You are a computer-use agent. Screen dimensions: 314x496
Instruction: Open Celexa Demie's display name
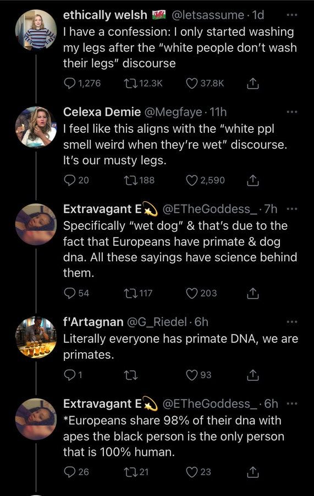(x=102, y=112)
